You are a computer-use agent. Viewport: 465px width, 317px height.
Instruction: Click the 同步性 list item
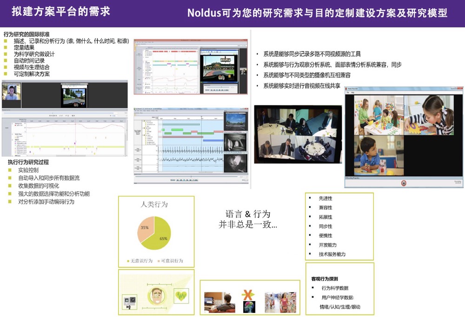tap(325, 226)
